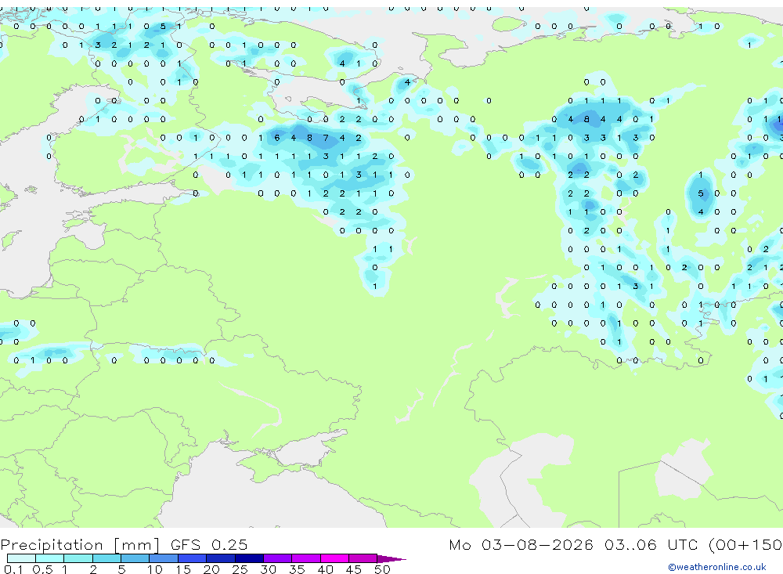Viewport: 783px width, 574px height.
Task: Click legend label '10'
Action: pos(154,569)
